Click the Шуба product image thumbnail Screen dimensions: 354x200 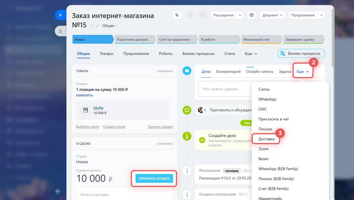click(86, 110)
